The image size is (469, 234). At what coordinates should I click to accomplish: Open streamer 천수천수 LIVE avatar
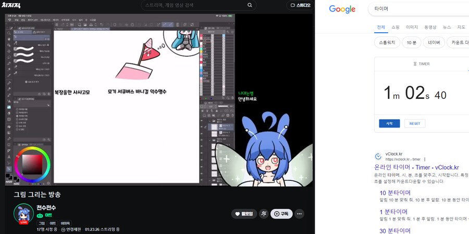point(23,213)
